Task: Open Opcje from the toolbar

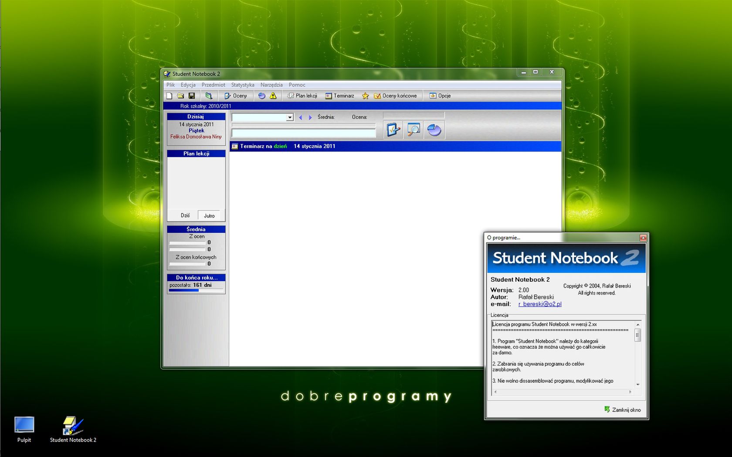Action: 441,95
